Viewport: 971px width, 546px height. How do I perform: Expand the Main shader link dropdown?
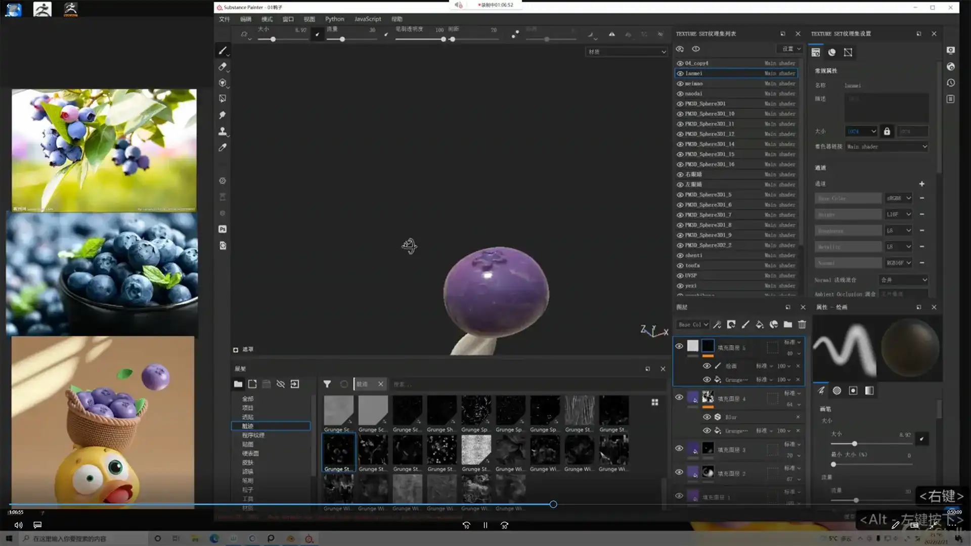(887, 147)
